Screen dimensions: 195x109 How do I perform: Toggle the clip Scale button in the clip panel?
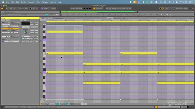(x=3, y=41)
